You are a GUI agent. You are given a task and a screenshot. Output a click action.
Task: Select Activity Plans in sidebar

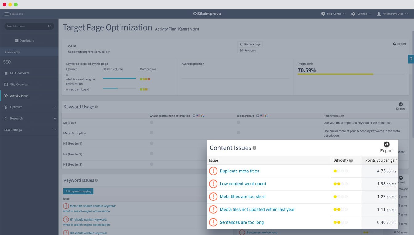pos(29,96)
